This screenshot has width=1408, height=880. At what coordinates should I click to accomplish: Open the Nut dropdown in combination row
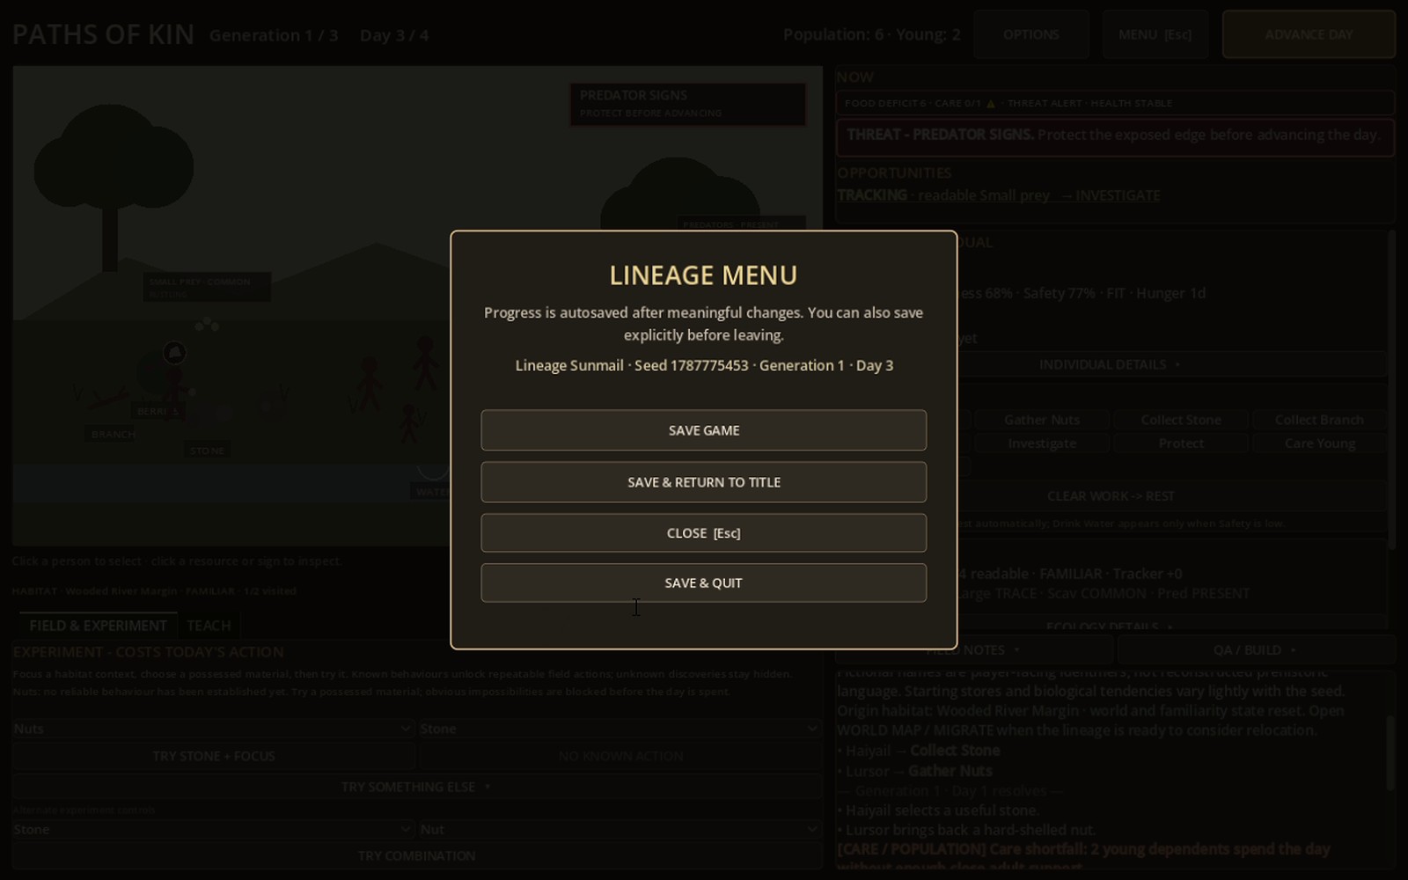point(620,830)
